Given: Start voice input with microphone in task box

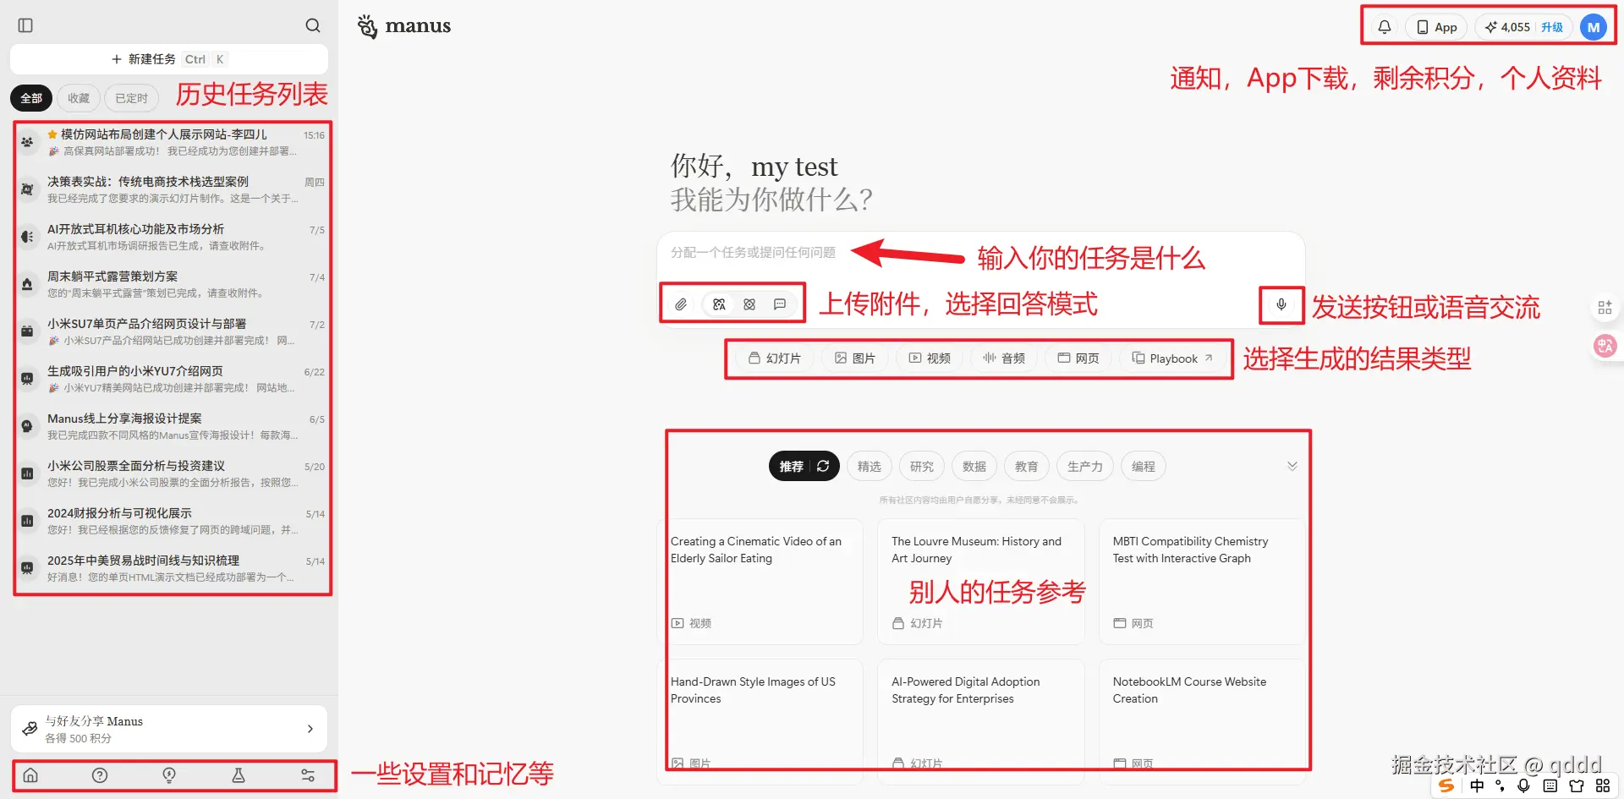Looking at the screenshot, I should [x=1281, y=304].
